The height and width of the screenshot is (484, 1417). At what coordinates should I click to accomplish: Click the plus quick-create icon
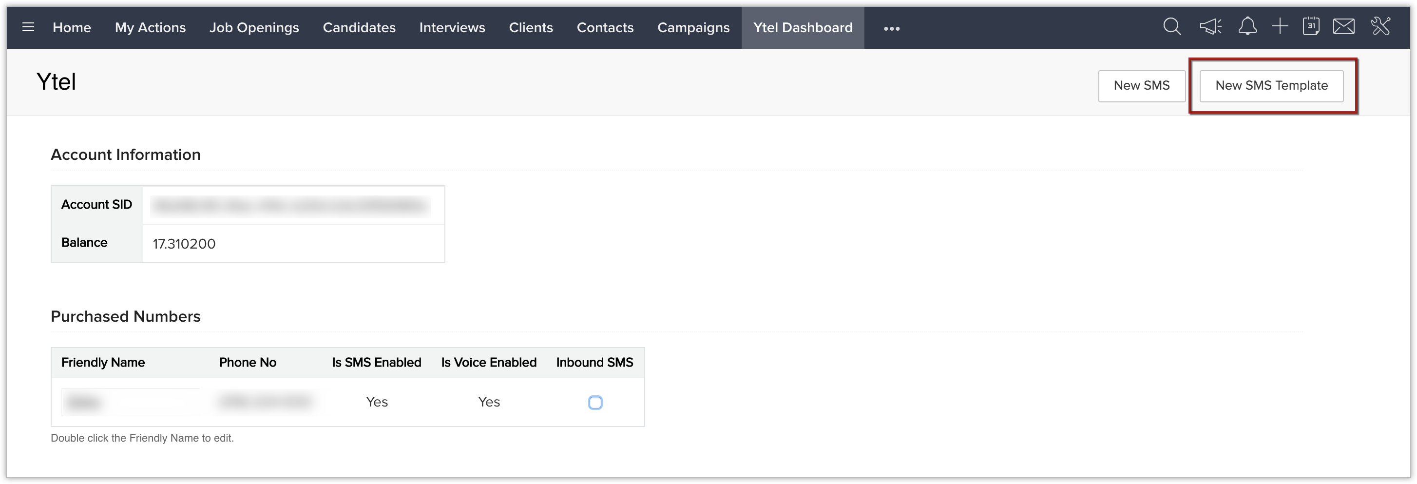click(x=1280, y=26)
